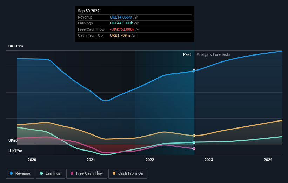This screenshot has height=183, width=288.
Task: Click the UK£14.056m revenue value
Action: click(x=121, y=17)
